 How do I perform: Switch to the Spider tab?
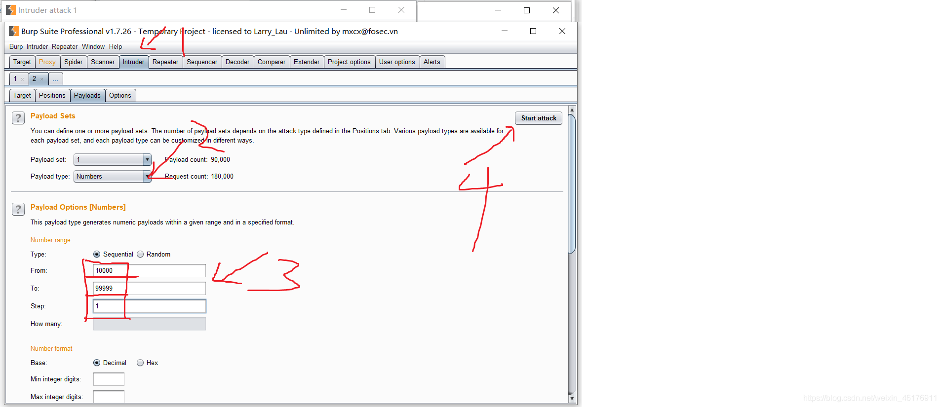[74, 62]
